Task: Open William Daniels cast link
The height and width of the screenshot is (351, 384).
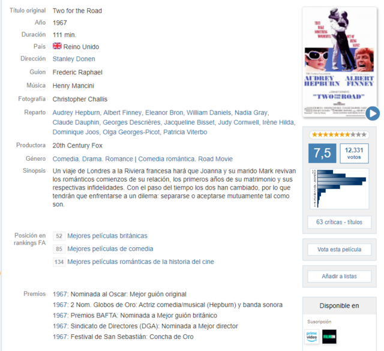Action: pyautogui.click(x=209, y=113)
